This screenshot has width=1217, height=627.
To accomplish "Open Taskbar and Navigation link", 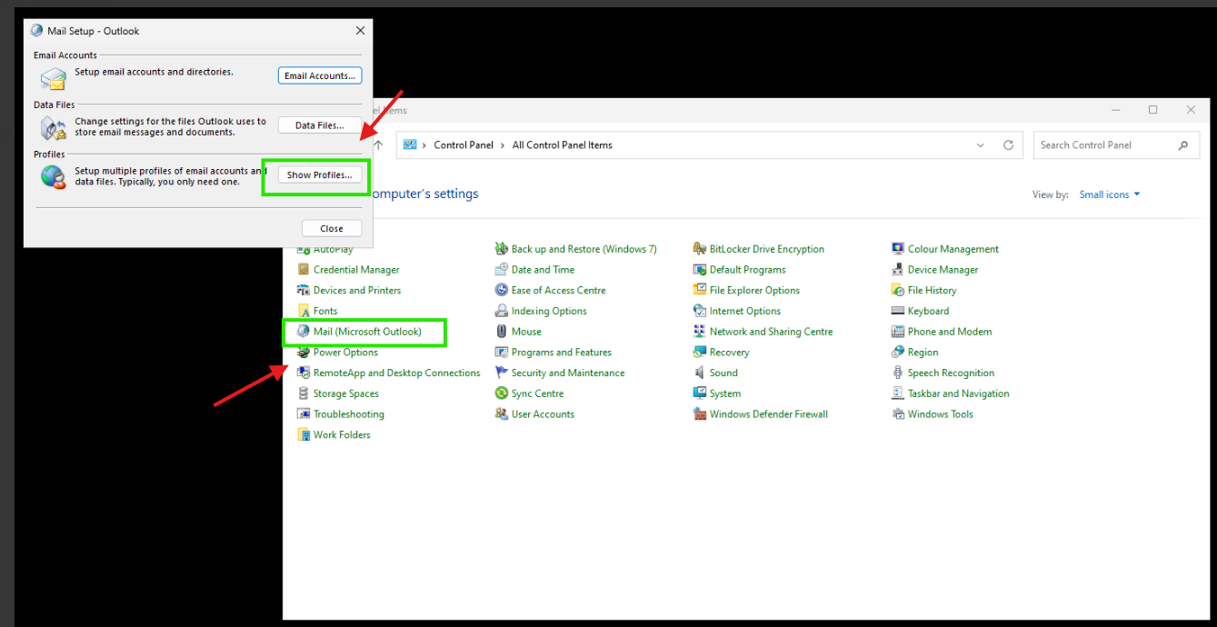I will (x=959, y=393).
